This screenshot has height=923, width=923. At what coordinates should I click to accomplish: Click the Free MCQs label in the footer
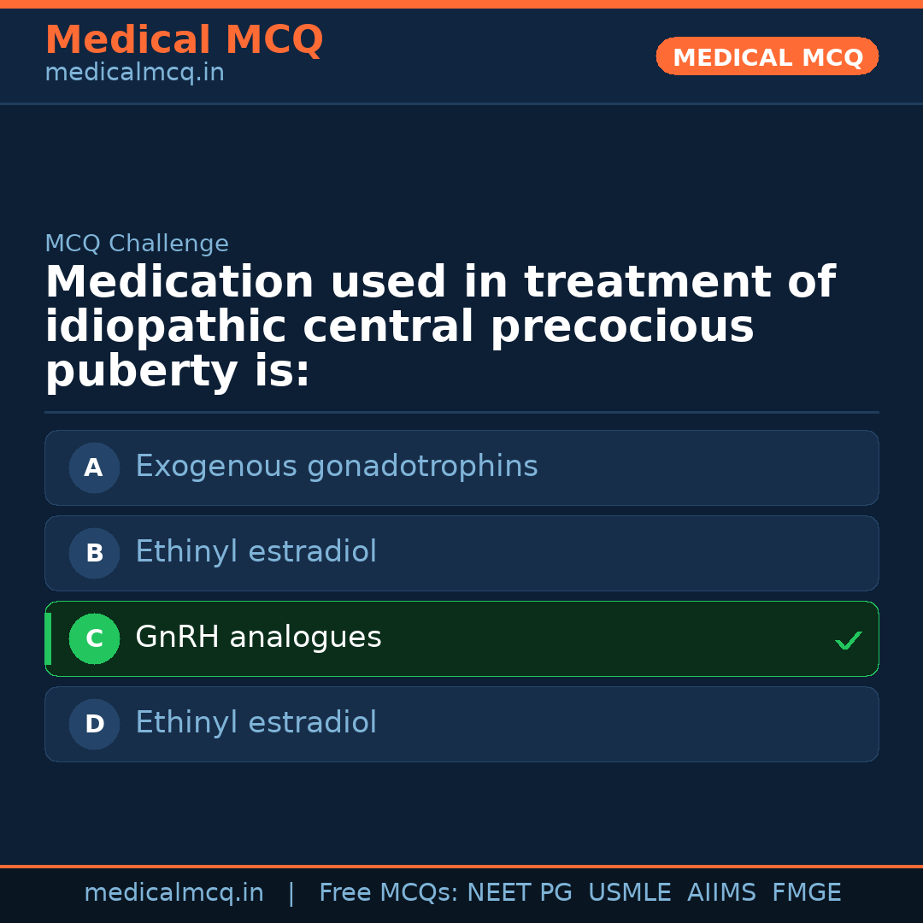388,893
